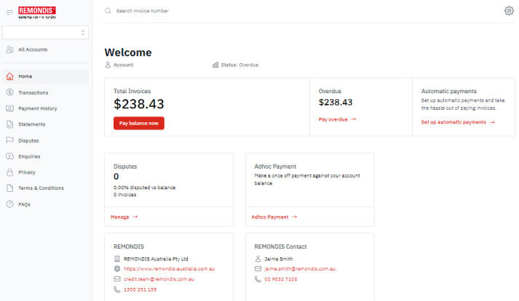Open the account selector dropdown
519x301 pixels.
point(46,33)
